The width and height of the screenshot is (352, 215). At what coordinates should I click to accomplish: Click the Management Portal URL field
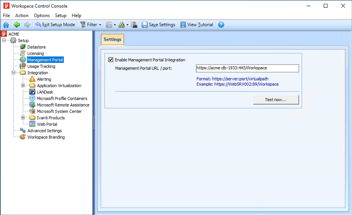click(247, 68)
